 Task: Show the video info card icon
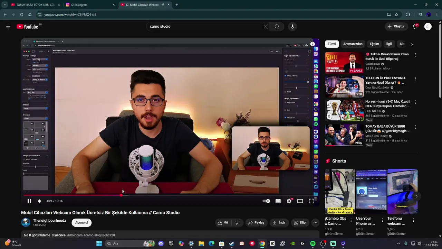[x=313, y=44]
